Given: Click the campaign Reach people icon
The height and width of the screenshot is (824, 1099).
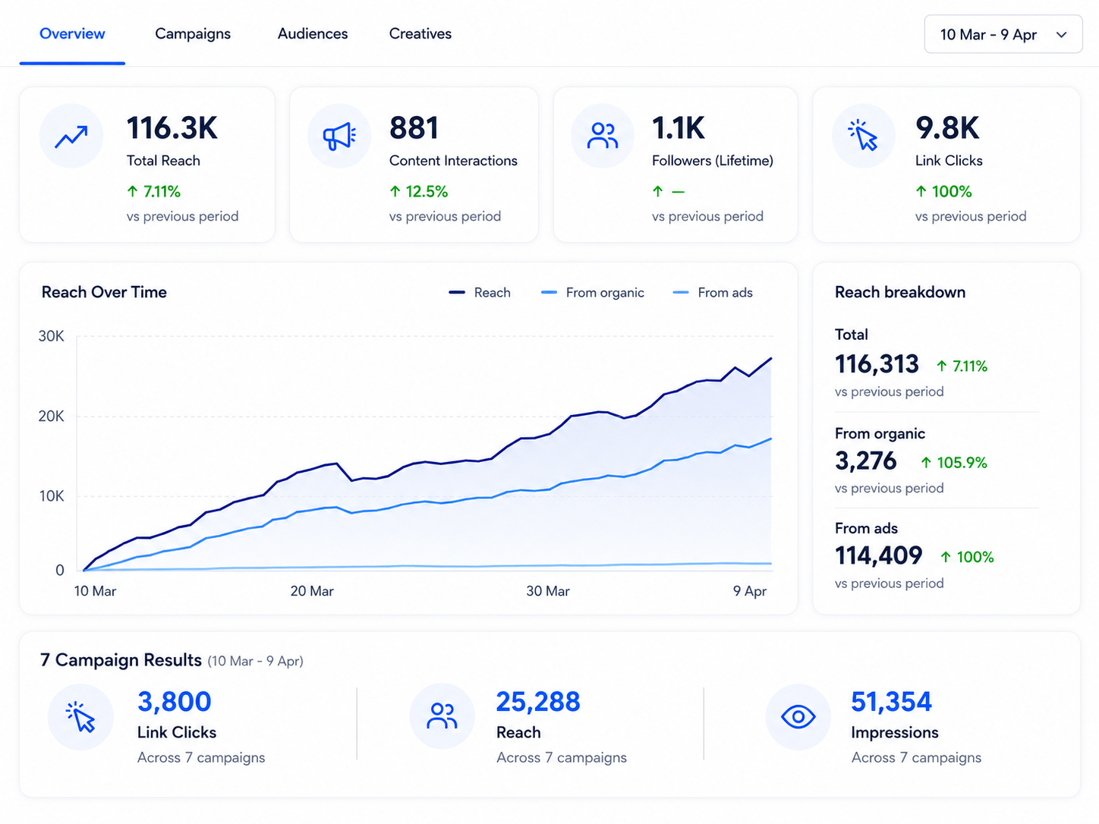Looking at the screenshot, I should pyautogui.click(x=442, y=715).
